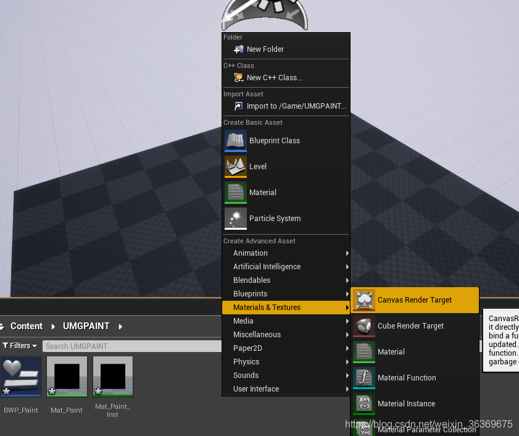The image size is (519, 436).
Task: Expand arrow after UMGPAINT breadcrumb
Action: [120, 327]
